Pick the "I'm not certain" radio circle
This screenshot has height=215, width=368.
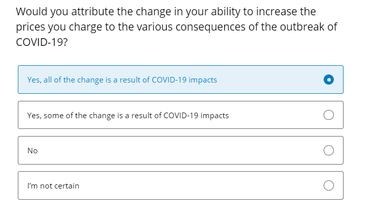[329, 185]
